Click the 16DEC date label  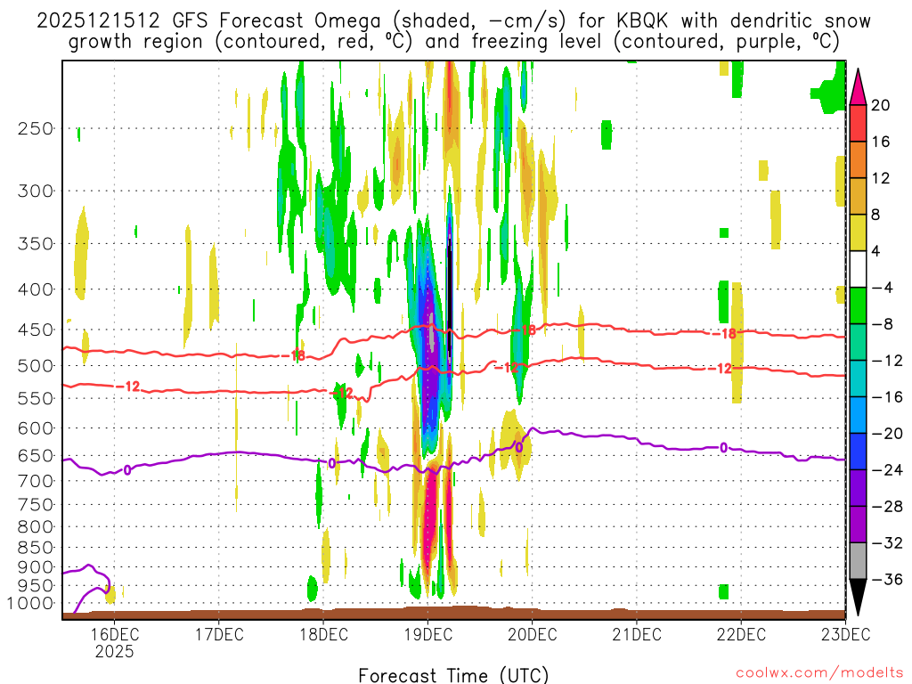pyautogui.click(x=114, y=633)
